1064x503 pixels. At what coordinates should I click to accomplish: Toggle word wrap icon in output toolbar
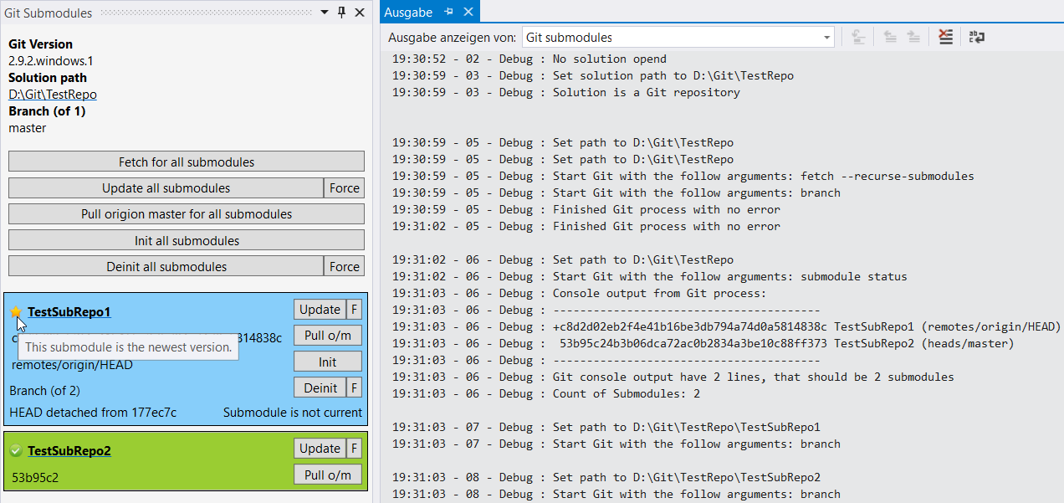coord(976,37)
